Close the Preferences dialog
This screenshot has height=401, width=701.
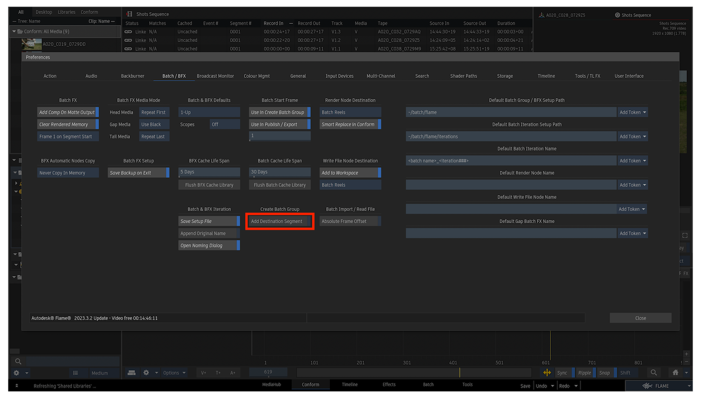point(641,318)
